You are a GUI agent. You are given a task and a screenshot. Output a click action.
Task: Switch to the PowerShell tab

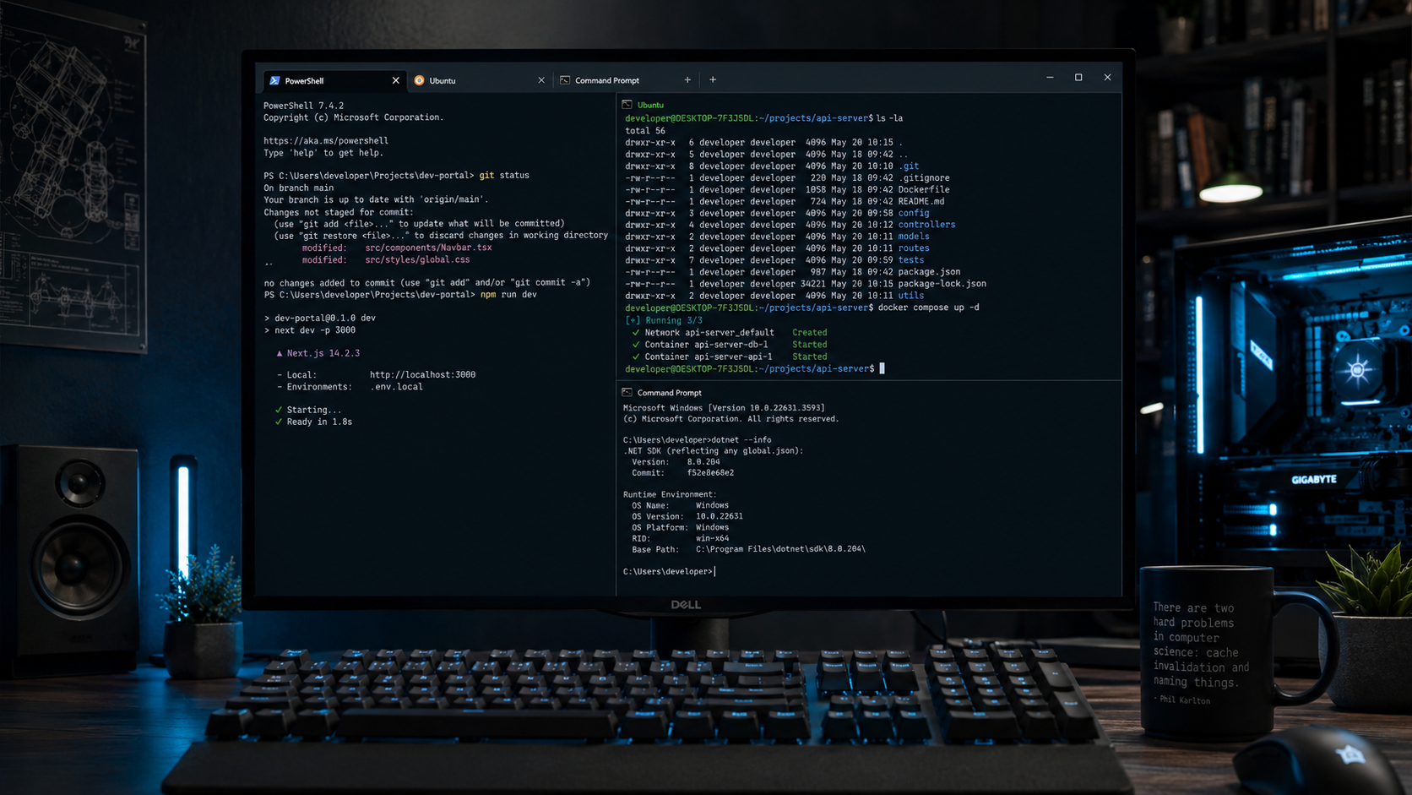[334, 80]
